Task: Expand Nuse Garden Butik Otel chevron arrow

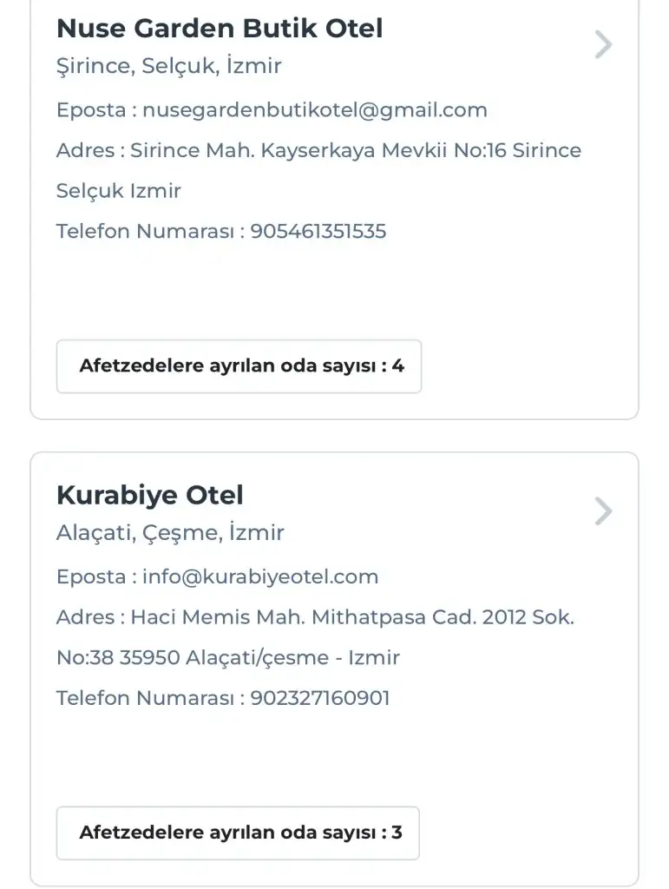Action: [x=603, y=44]
